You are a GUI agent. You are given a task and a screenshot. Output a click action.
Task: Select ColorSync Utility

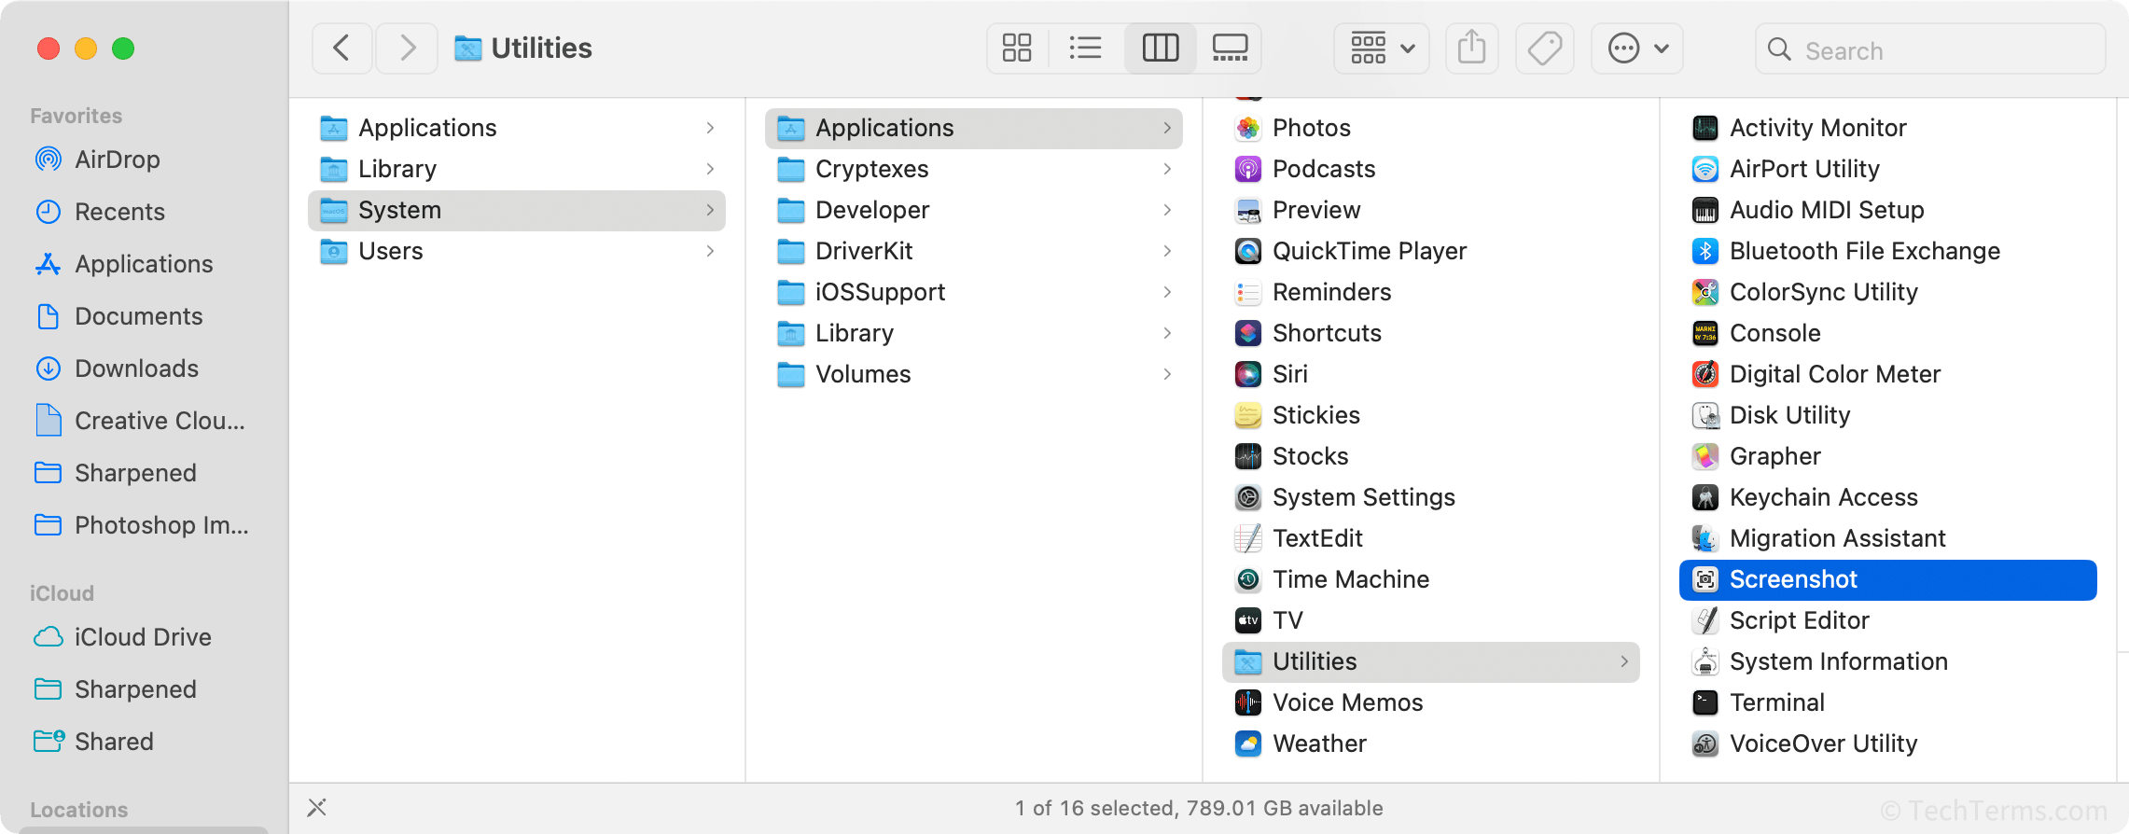(1888, 292)
